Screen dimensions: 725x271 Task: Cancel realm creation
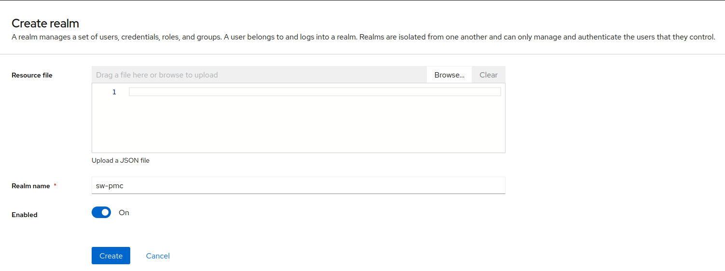point(158,256)
